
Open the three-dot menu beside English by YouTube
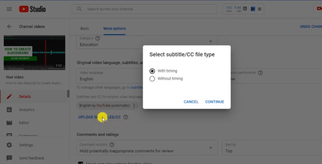coord(134,105)
